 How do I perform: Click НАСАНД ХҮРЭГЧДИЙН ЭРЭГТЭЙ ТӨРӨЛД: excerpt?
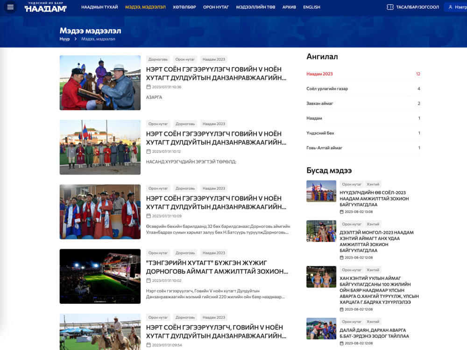click(x=191, y=162)
